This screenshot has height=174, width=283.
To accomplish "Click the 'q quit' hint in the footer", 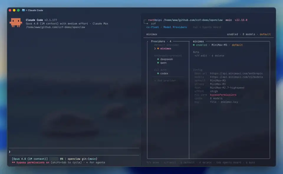I will 250,162.
